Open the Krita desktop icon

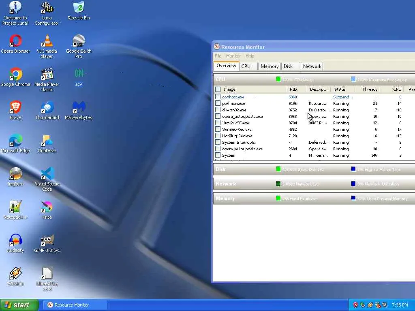[47, 210]
